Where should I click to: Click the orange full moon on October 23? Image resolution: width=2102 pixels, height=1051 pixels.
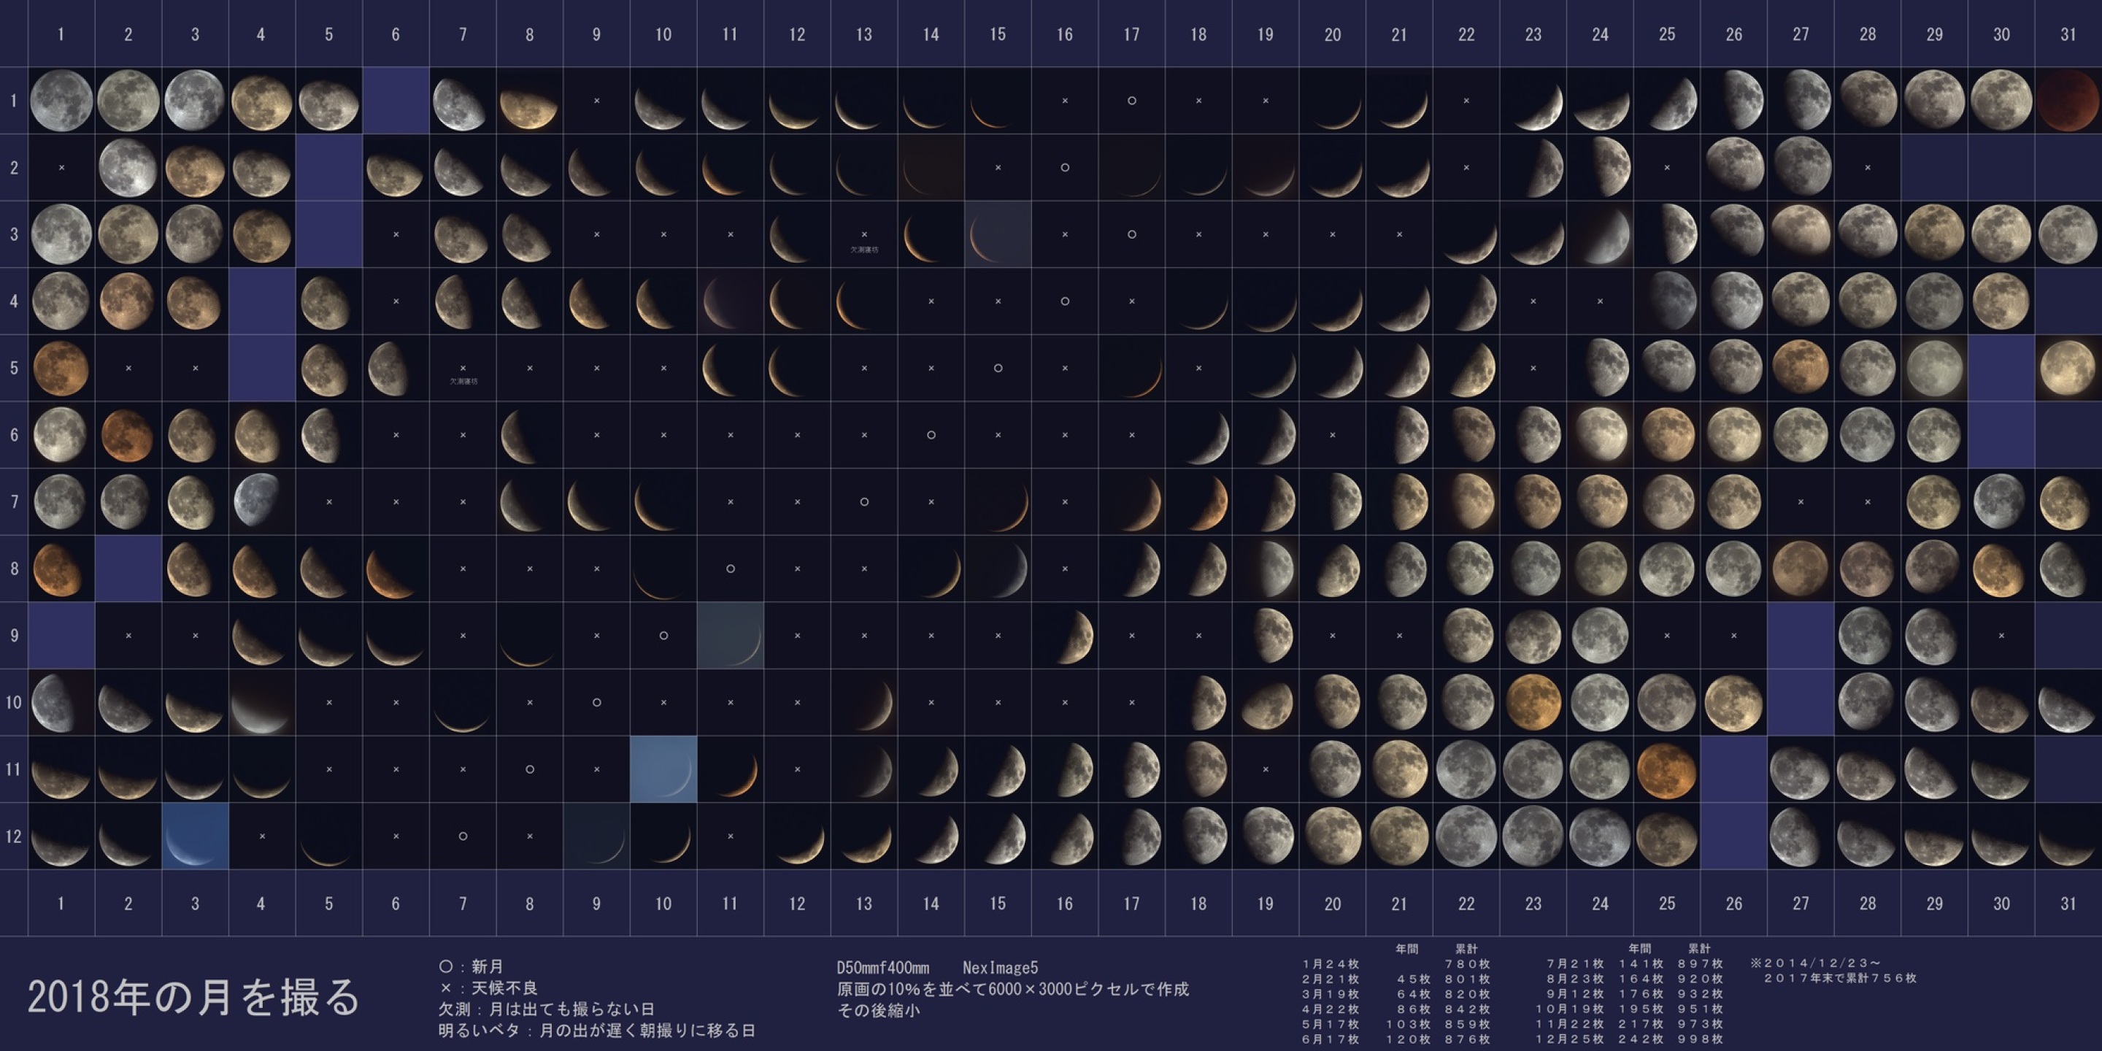(1533, 703)
